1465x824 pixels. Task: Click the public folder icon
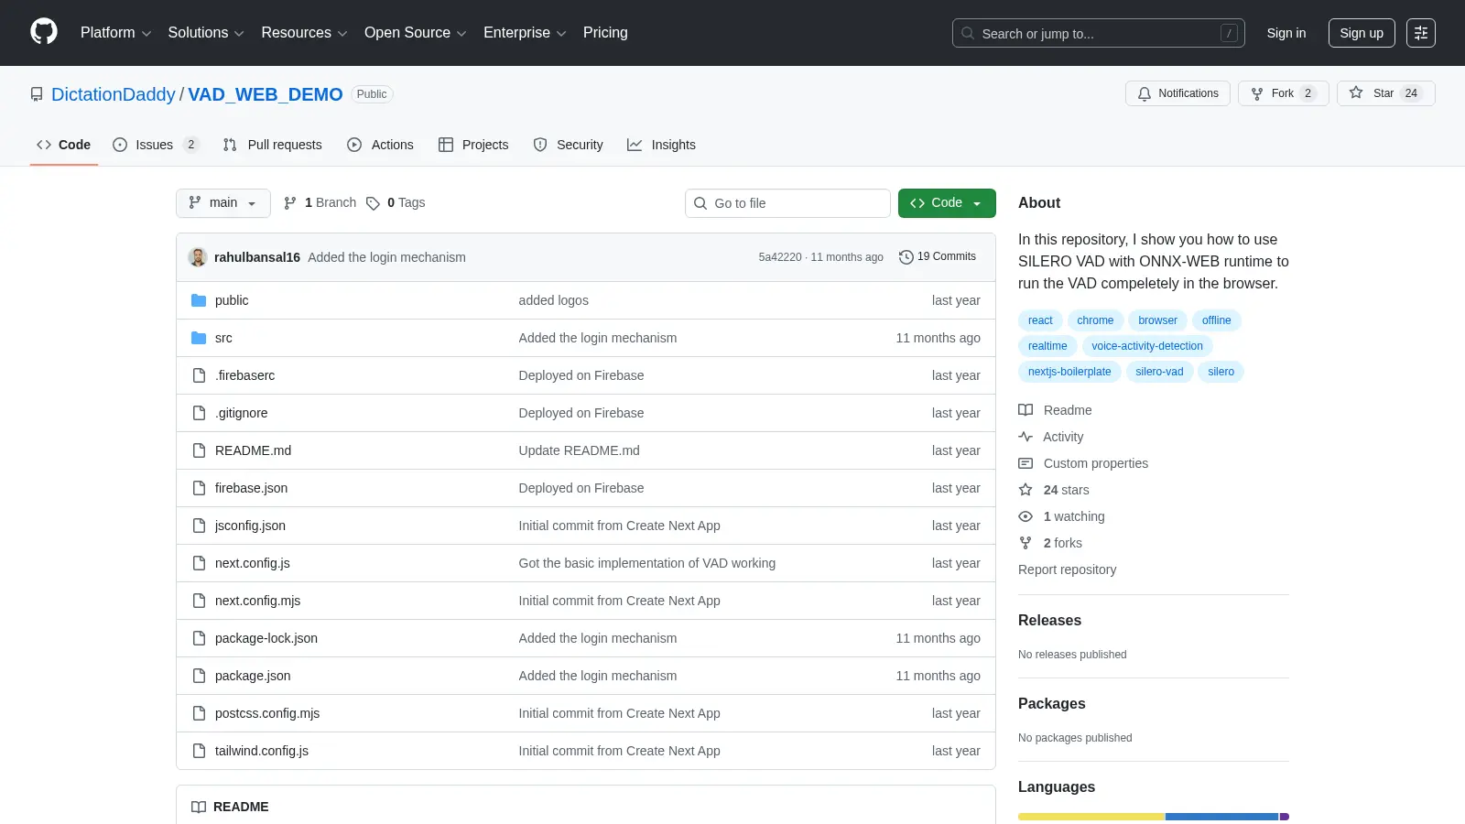(199, 300)
